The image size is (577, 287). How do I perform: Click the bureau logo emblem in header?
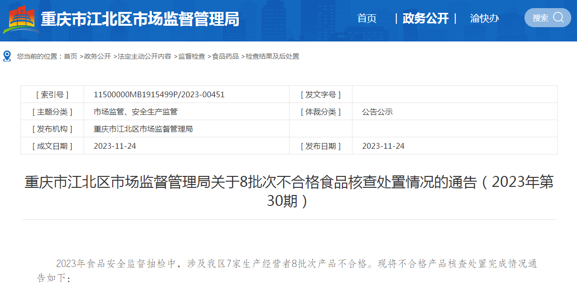(x=21, y=20)
